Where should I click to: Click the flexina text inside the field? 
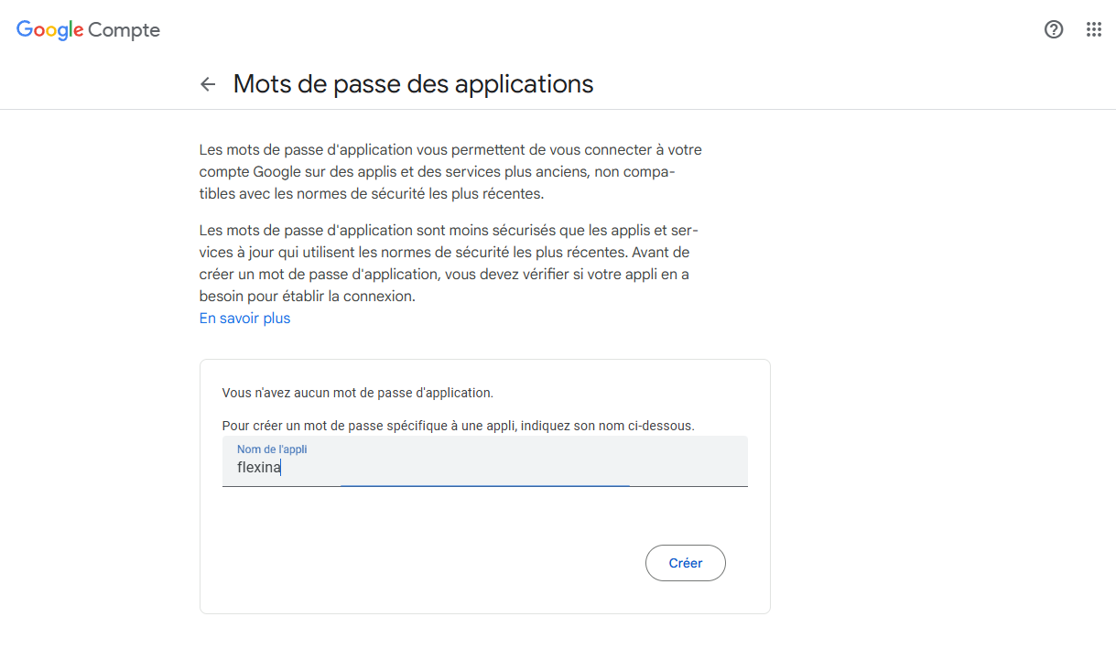pyautogui.click(x=259, y=468)
